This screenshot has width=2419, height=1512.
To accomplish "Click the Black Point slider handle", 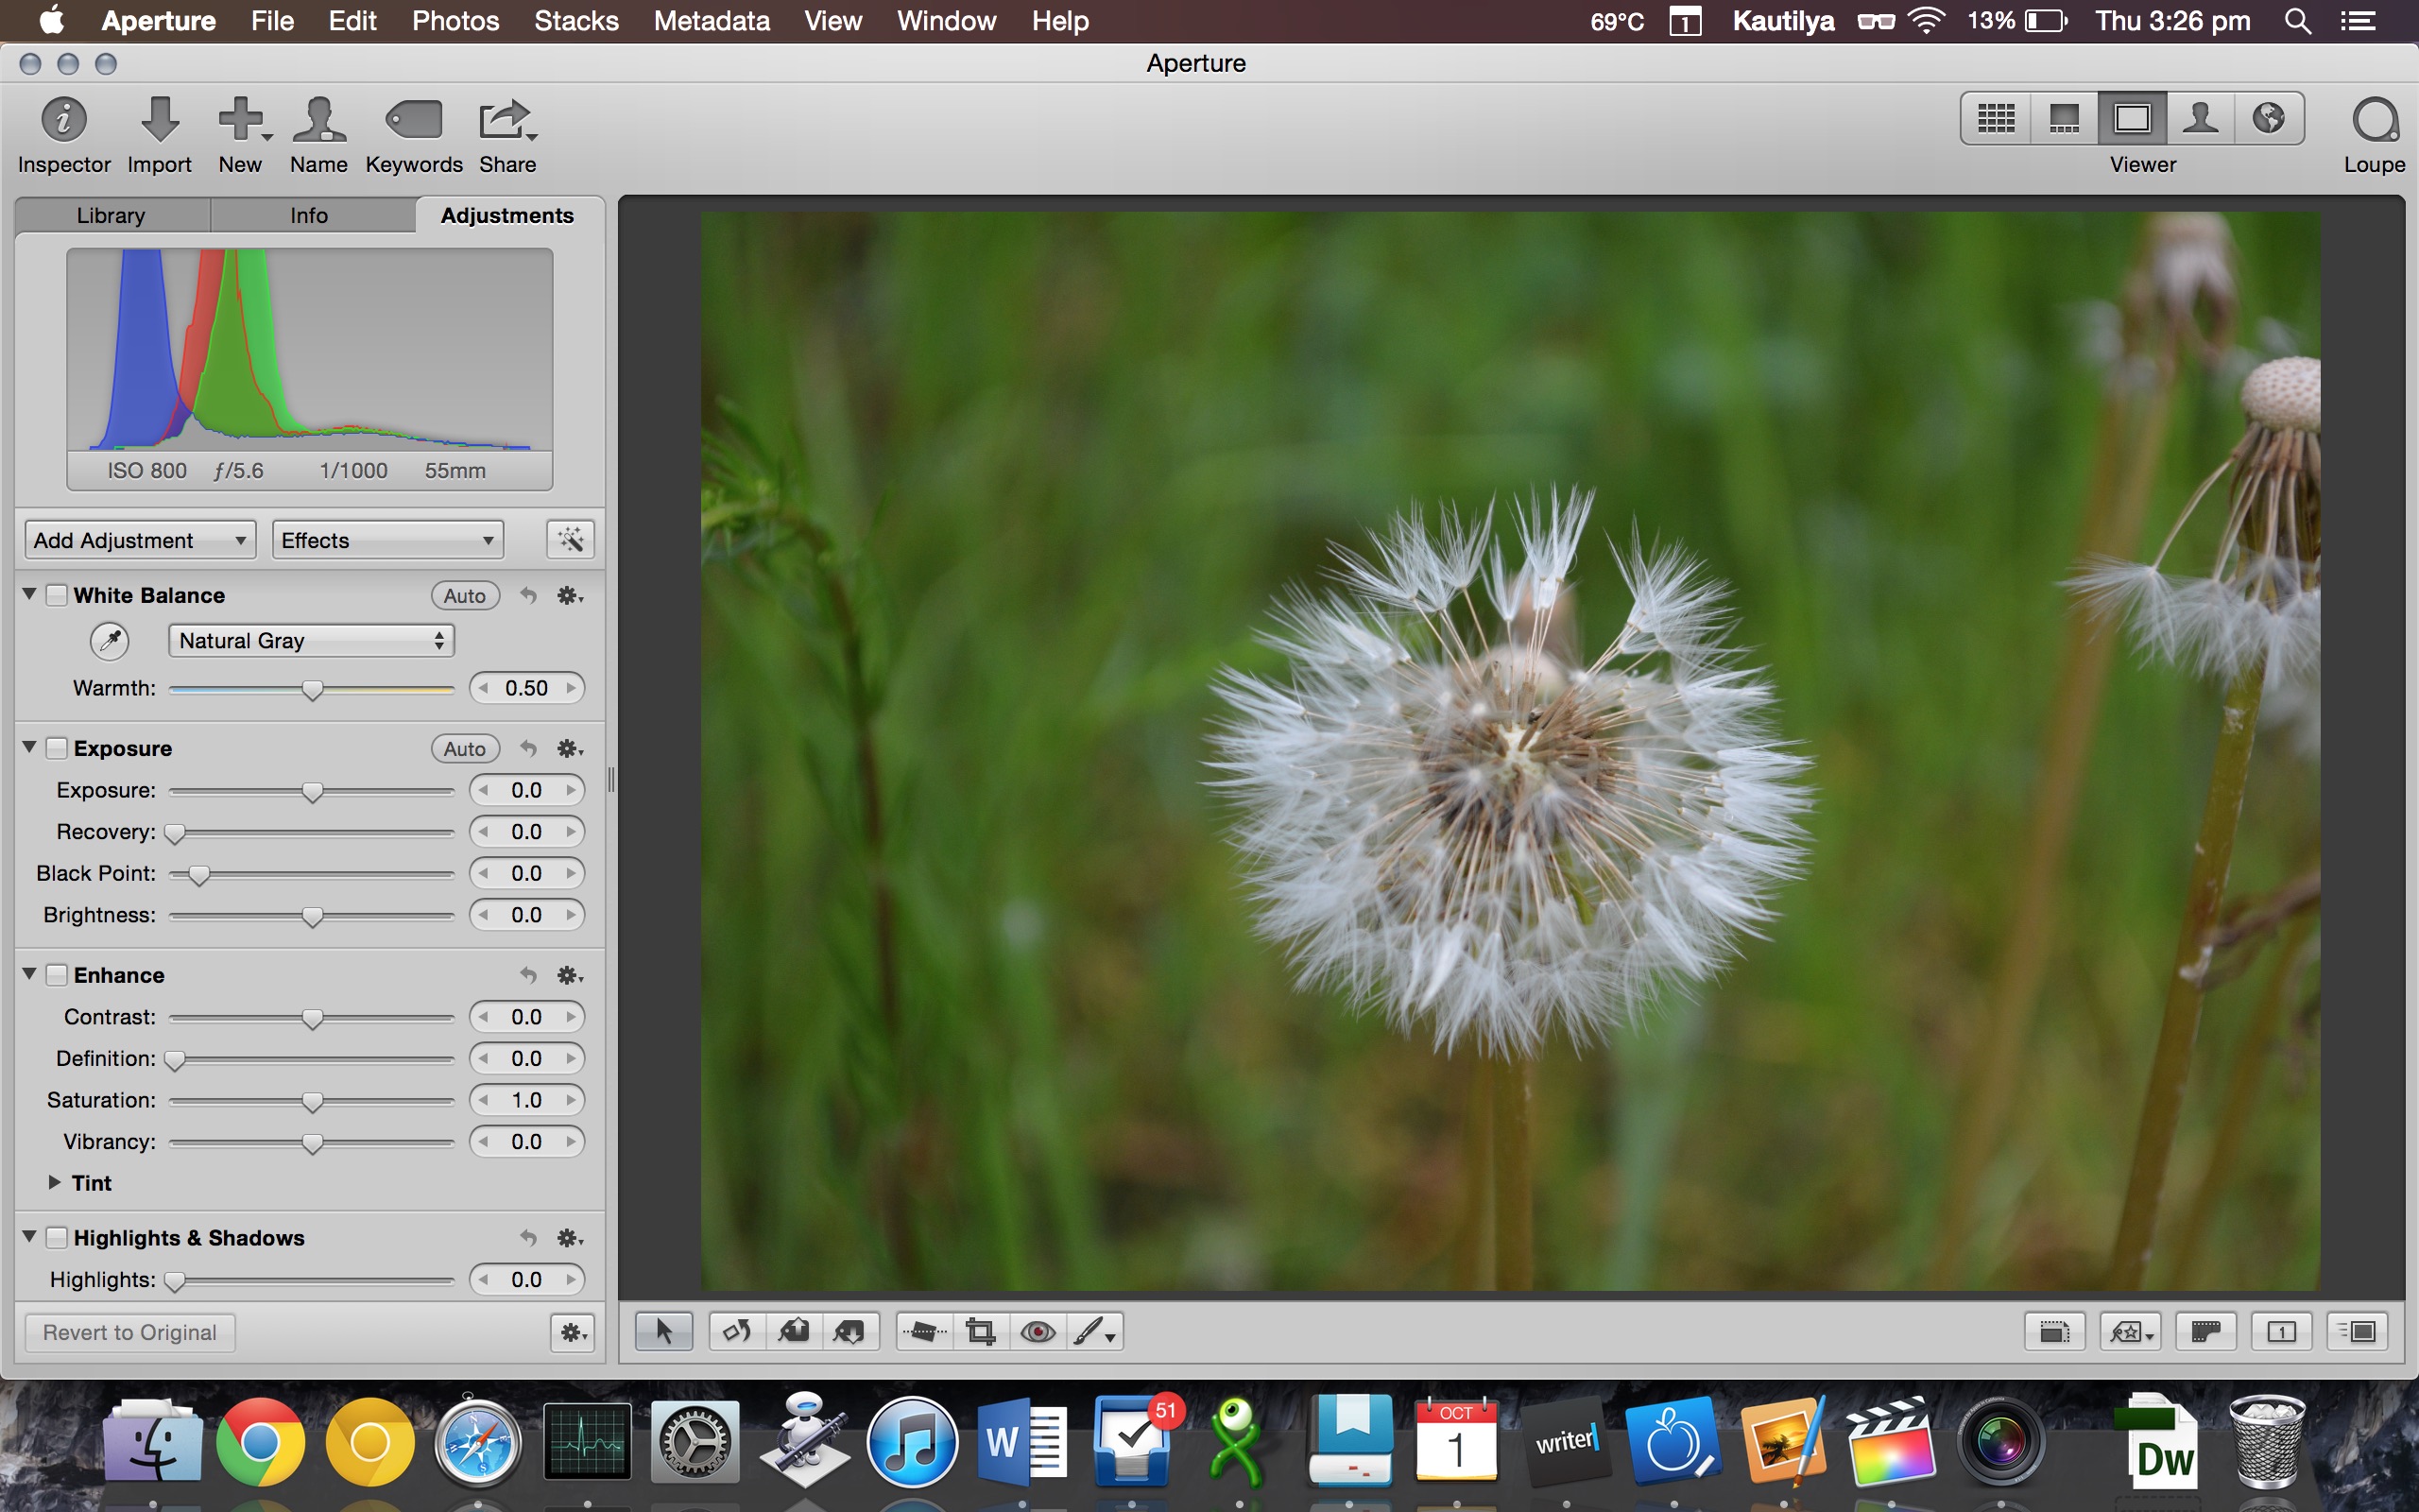I will [x=199, y=876].
